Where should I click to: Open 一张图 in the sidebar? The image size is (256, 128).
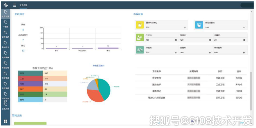tap(6, 24)
